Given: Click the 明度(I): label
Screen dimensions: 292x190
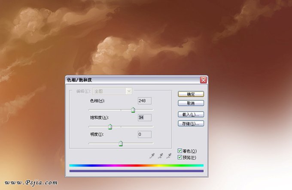Looking at the screenshot, I should pos(97,134).
